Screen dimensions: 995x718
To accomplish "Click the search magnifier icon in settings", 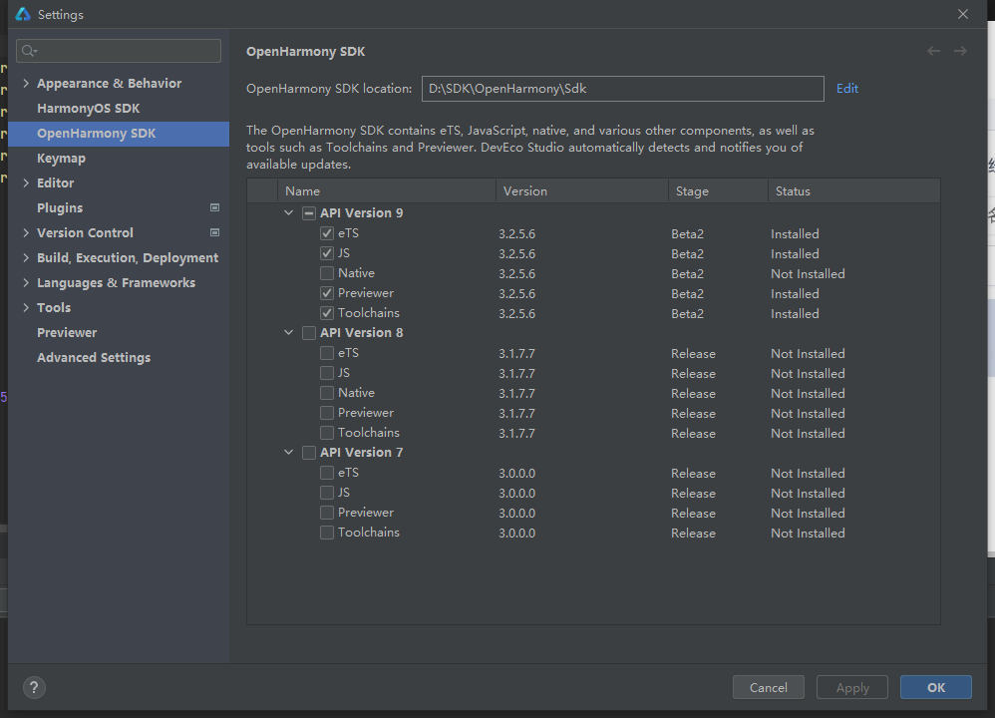I will point(29,51).
